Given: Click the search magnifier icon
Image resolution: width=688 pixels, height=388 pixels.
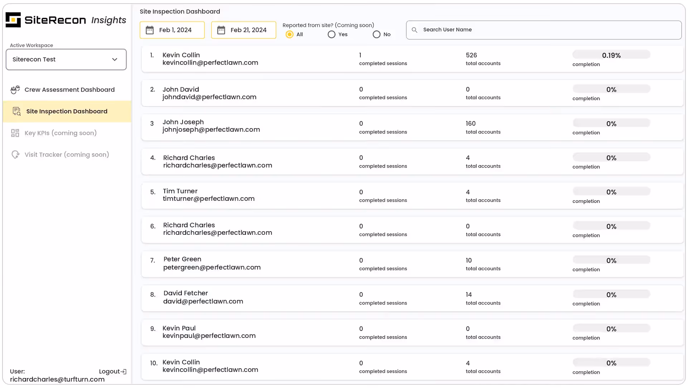Looking at the screenshot, I should (415, 30).
